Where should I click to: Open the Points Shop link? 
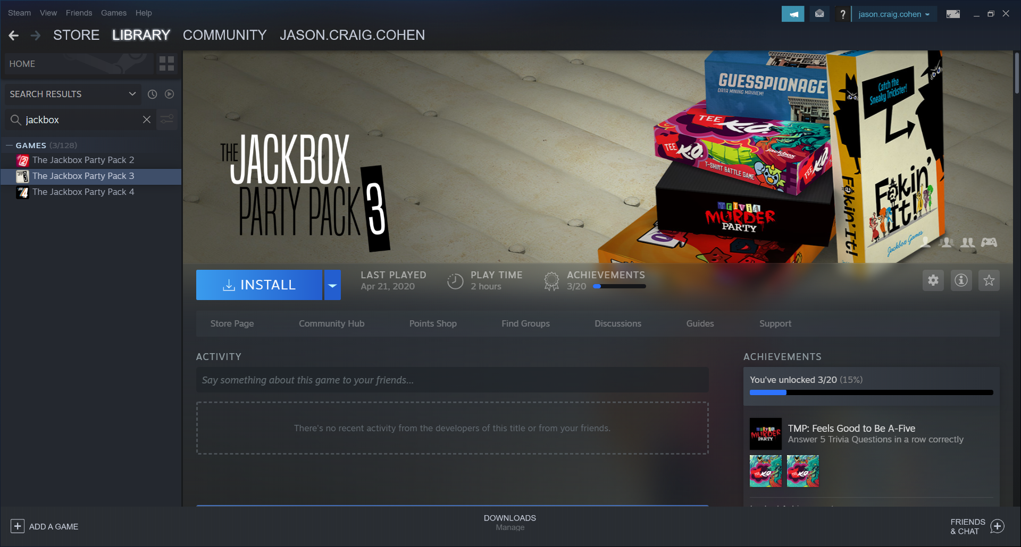point(433,323)
